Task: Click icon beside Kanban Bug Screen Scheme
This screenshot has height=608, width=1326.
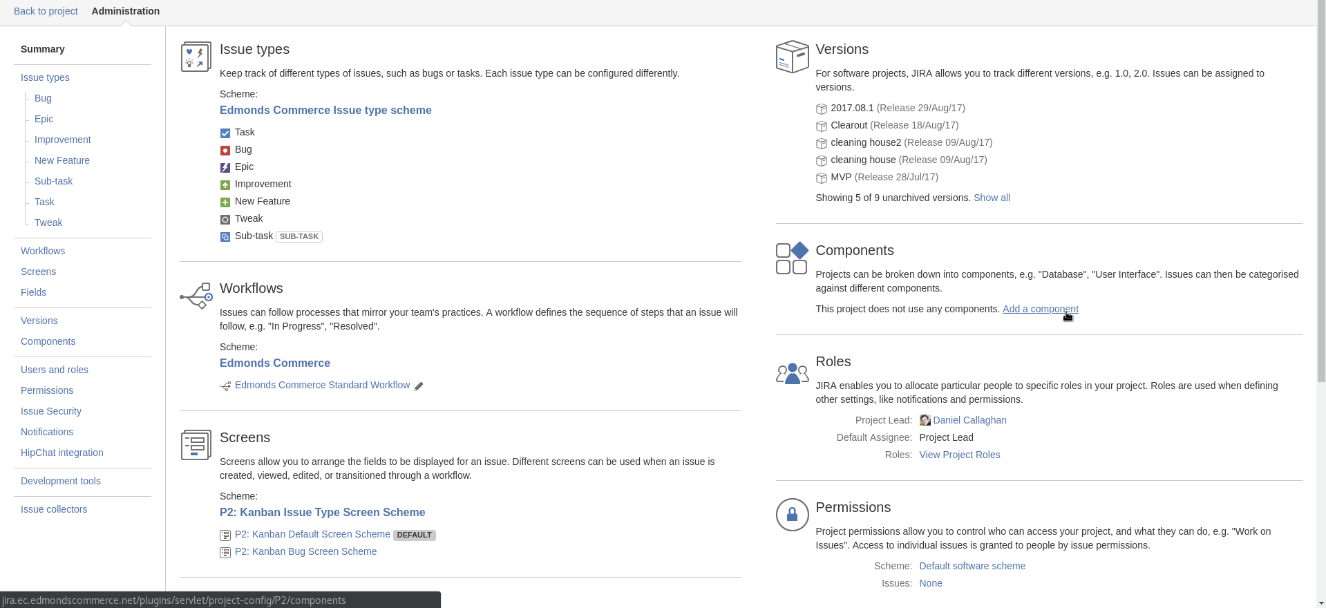Action: point(225,553)
